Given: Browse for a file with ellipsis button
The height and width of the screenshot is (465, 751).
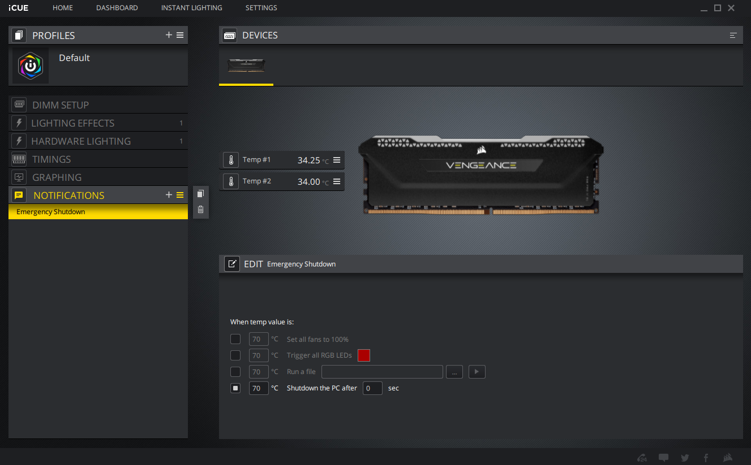Looking at the screenshot, I should click(x=454, y=372).
